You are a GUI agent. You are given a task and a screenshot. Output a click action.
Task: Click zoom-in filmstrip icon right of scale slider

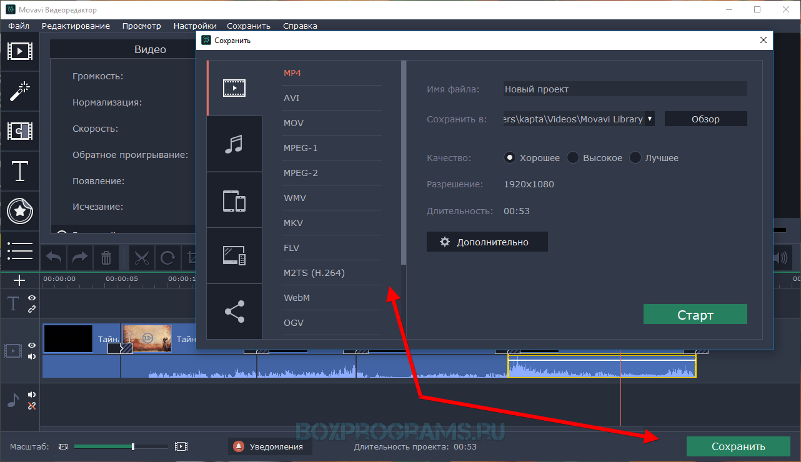[x=181, y=446]
